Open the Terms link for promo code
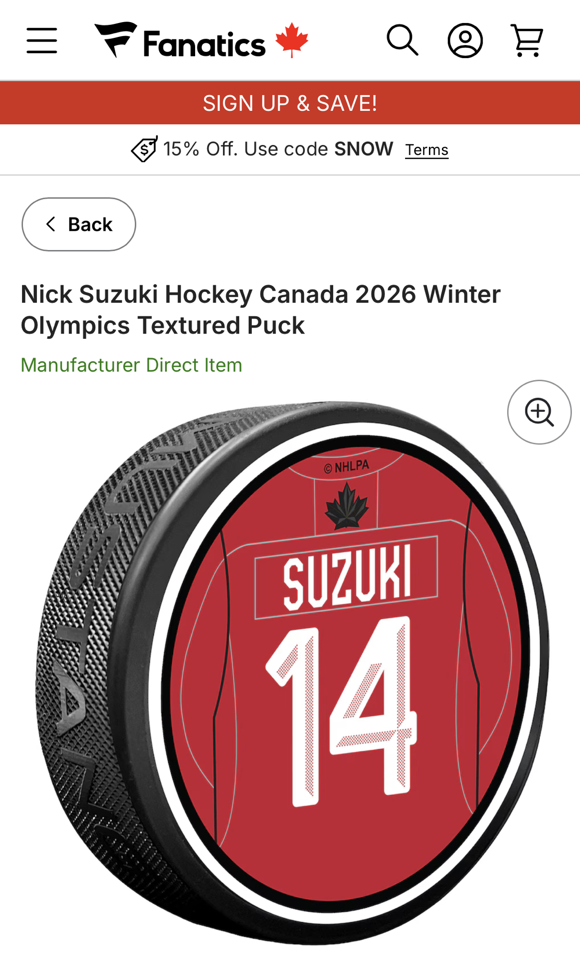 pos(427,150)
